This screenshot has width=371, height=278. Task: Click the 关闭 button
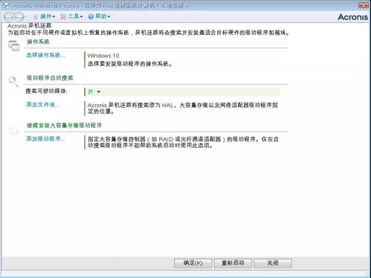[x=273, y=263]
